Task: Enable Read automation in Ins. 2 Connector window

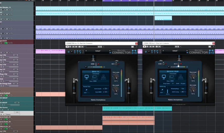Action: (x=151, y=47)
